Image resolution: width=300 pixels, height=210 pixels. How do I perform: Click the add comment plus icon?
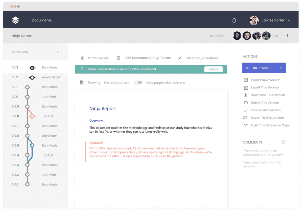[x=283, y=142]
